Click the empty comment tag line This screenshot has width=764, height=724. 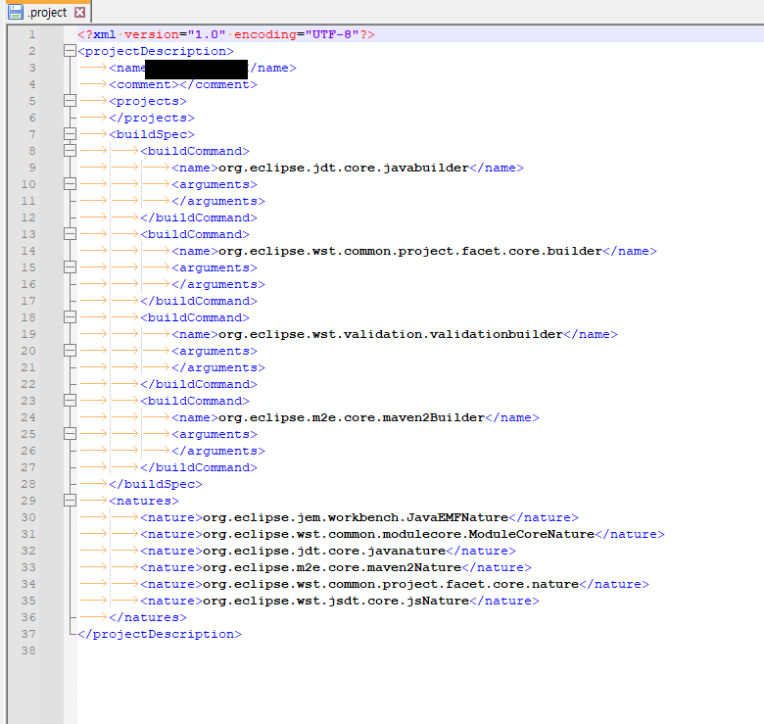click(183, 85)
